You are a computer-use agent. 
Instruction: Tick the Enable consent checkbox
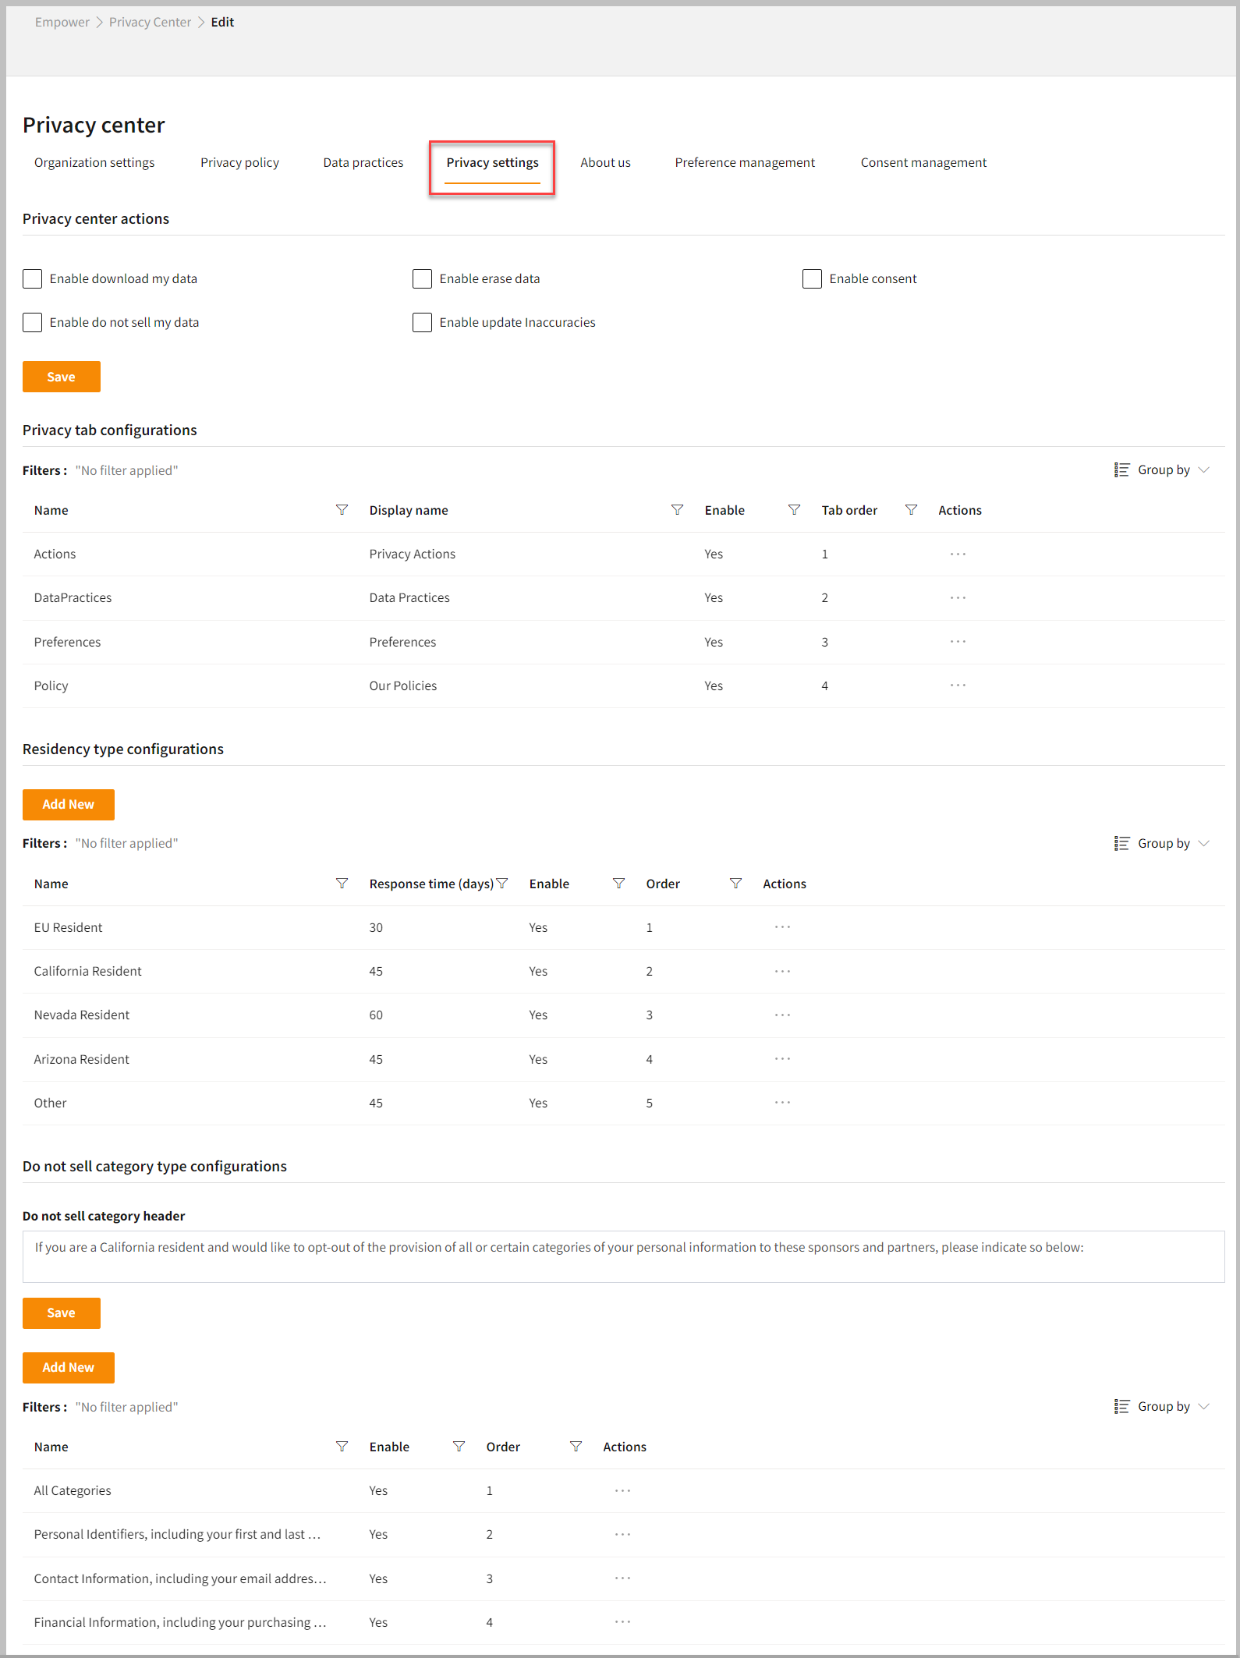click(812, 279)
